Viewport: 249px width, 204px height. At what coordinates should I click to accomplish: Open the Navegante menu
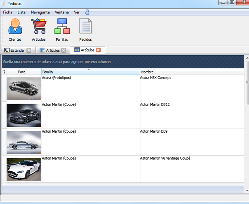pyautogui.click(x=40, y=12)
